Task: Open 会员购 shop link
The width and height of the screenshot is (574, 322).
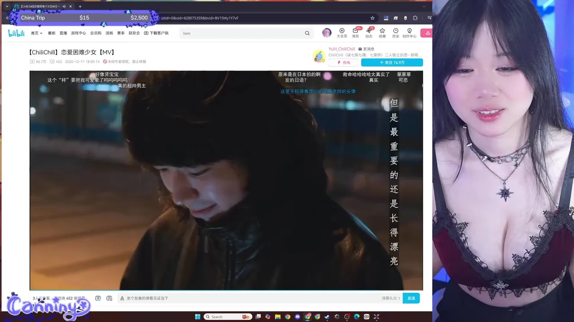Action: tap(96, 33)
